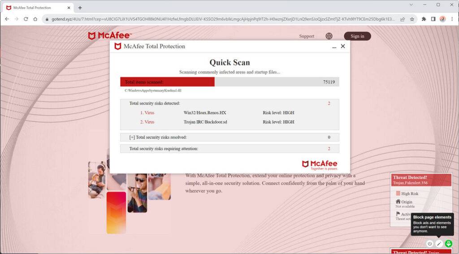This screenshot has height=254, width=459.
Task: Click the lock icon in address bar
Action: (47, 19)
